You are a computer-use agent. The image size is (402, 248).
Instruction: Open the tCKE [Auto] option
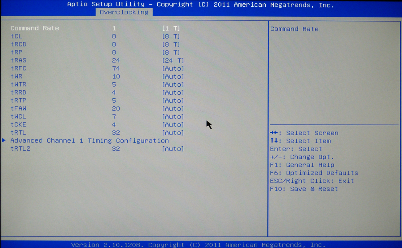(x=173, y=125)
